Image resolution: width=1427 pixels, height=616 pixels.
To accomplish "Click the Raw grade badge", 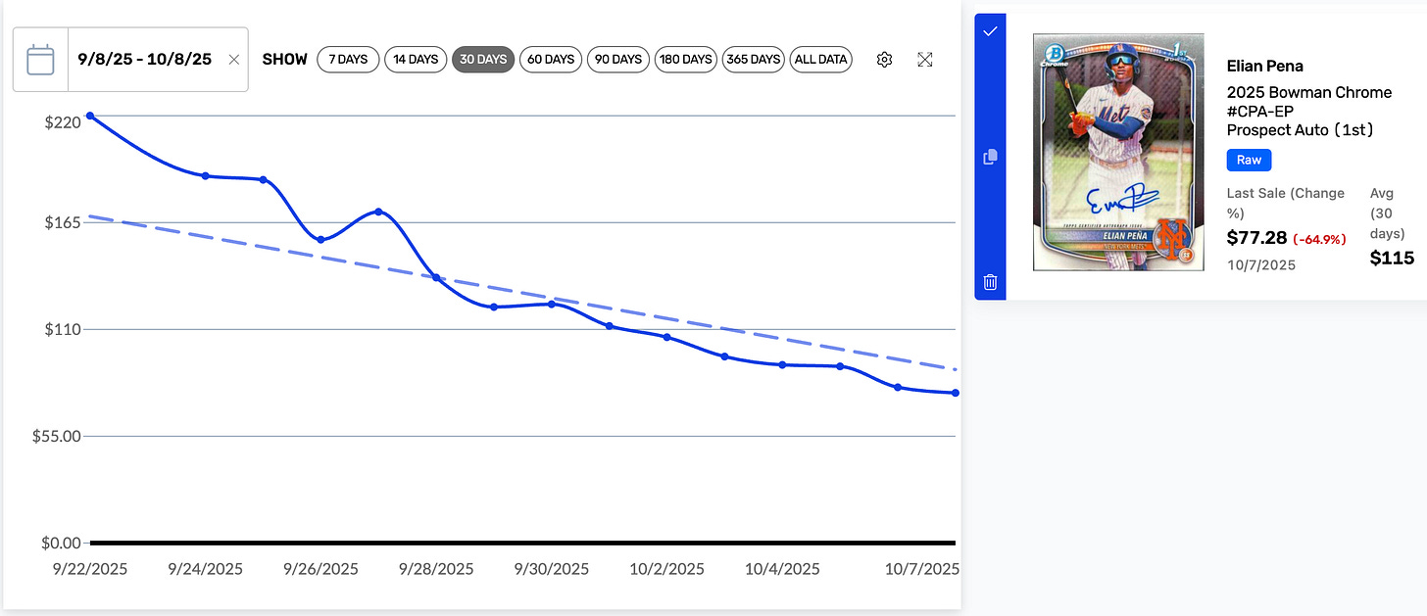I will [x=1249, y=160].
